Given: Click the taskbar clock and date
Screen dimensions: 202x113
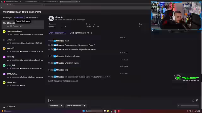Looking at the screenshot, I should (x=196, y=111).
